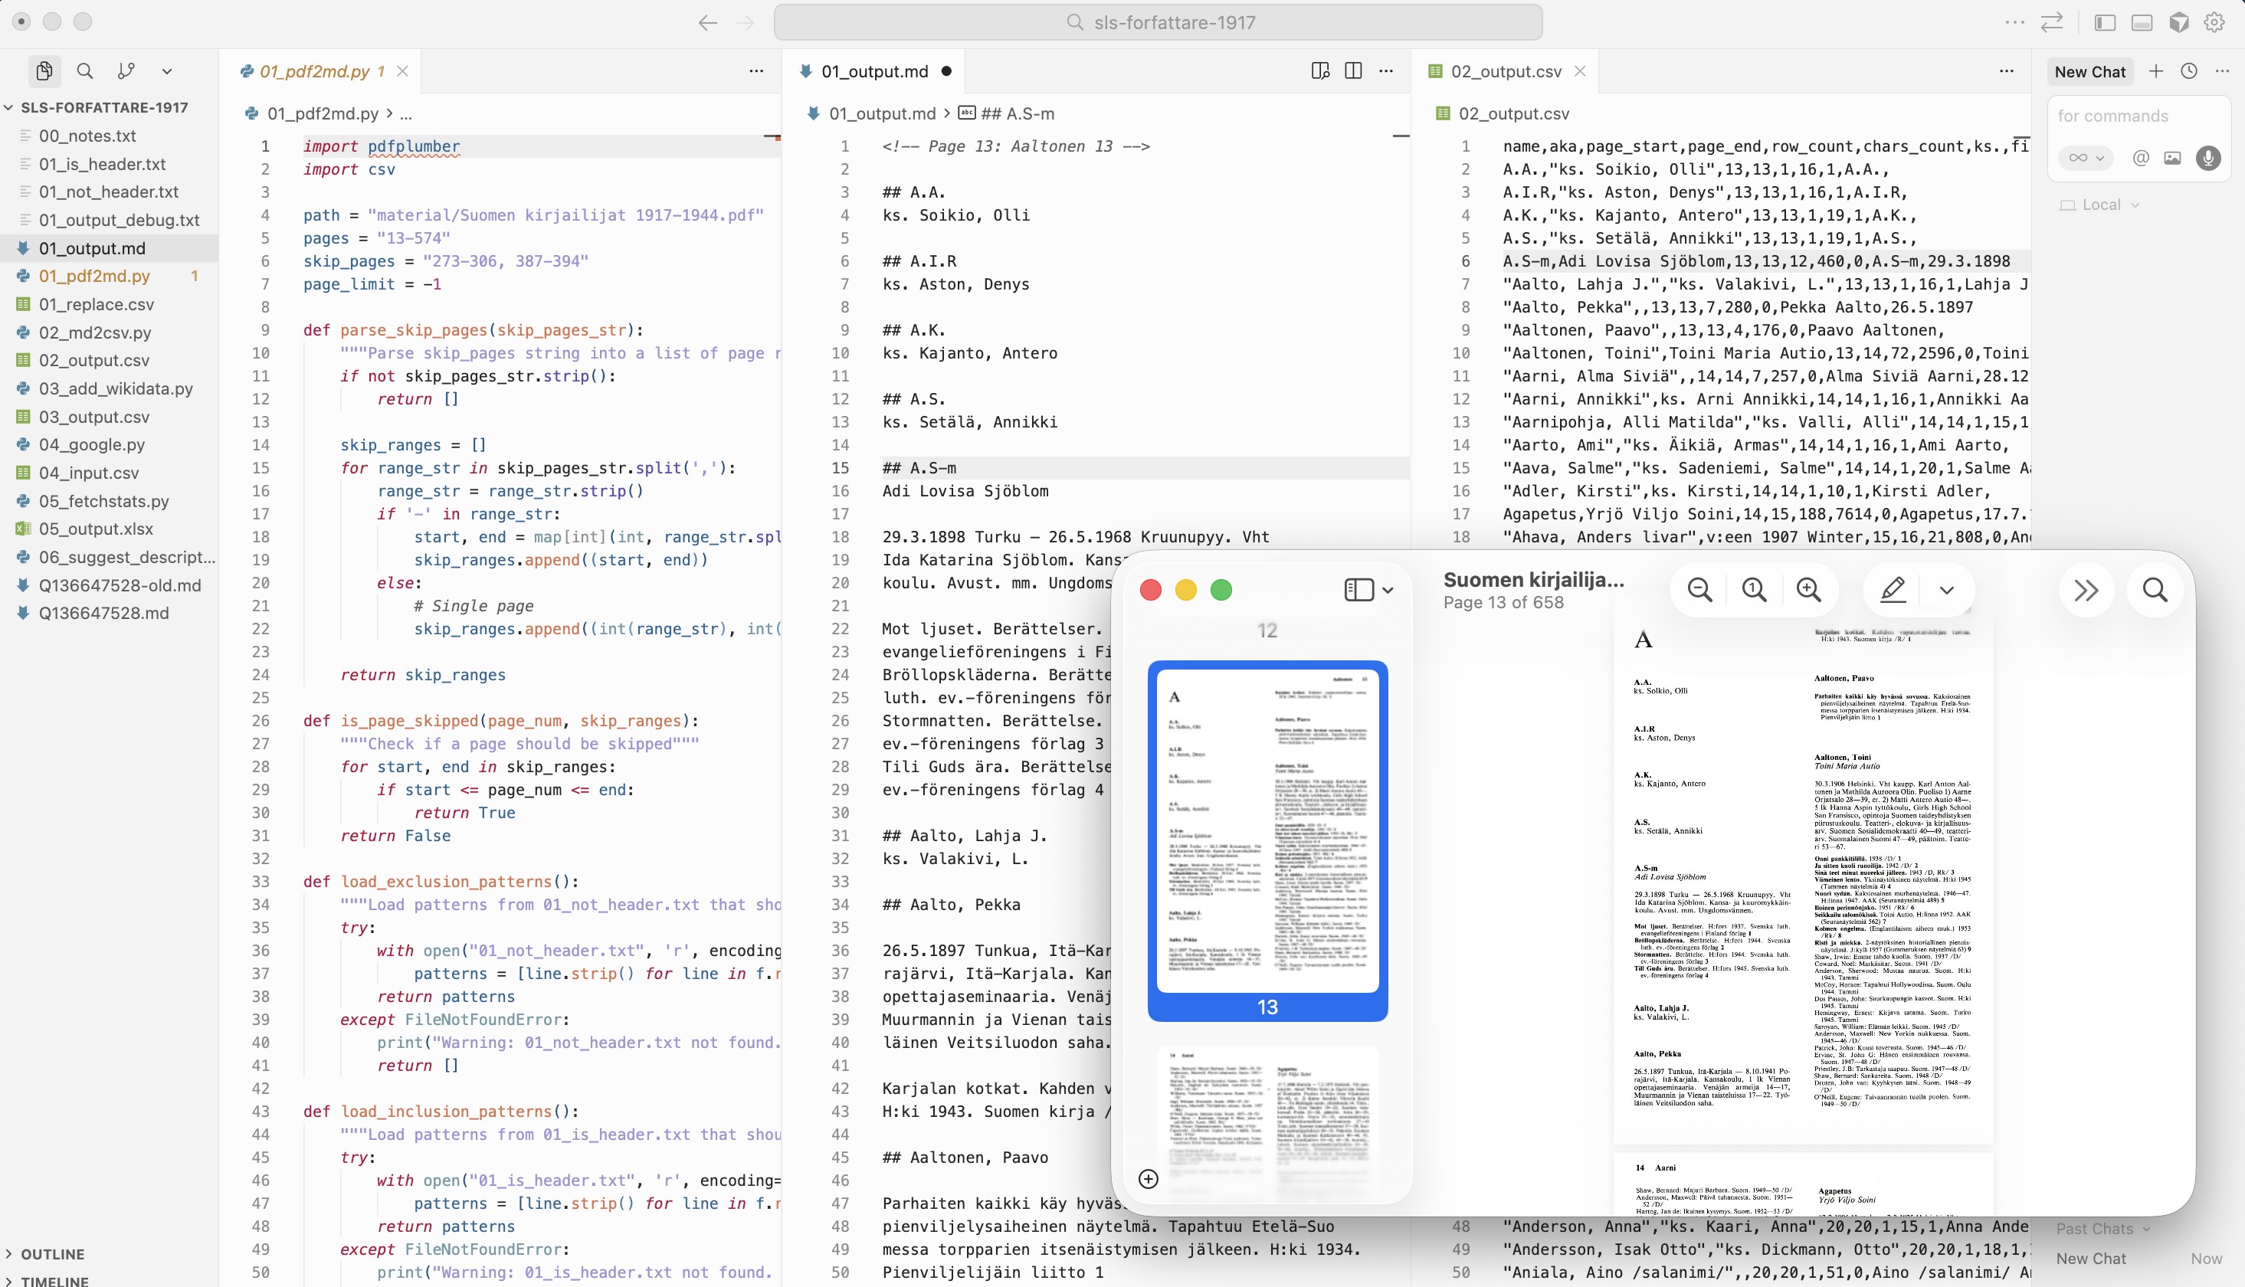Toggle the bottom dock panel

[x=2142, y=22]
